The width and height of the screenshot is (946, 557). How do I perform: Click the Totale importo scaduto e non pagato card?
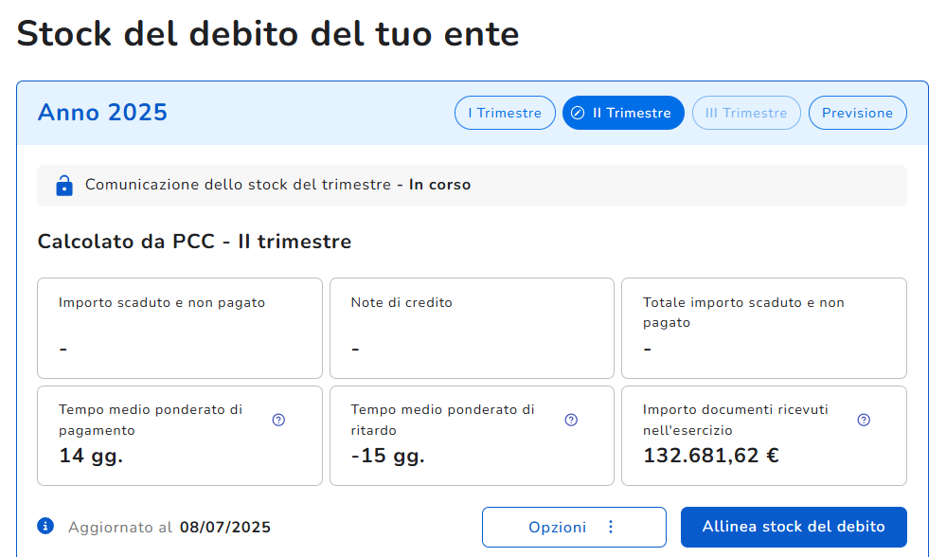tap(763, 328)
